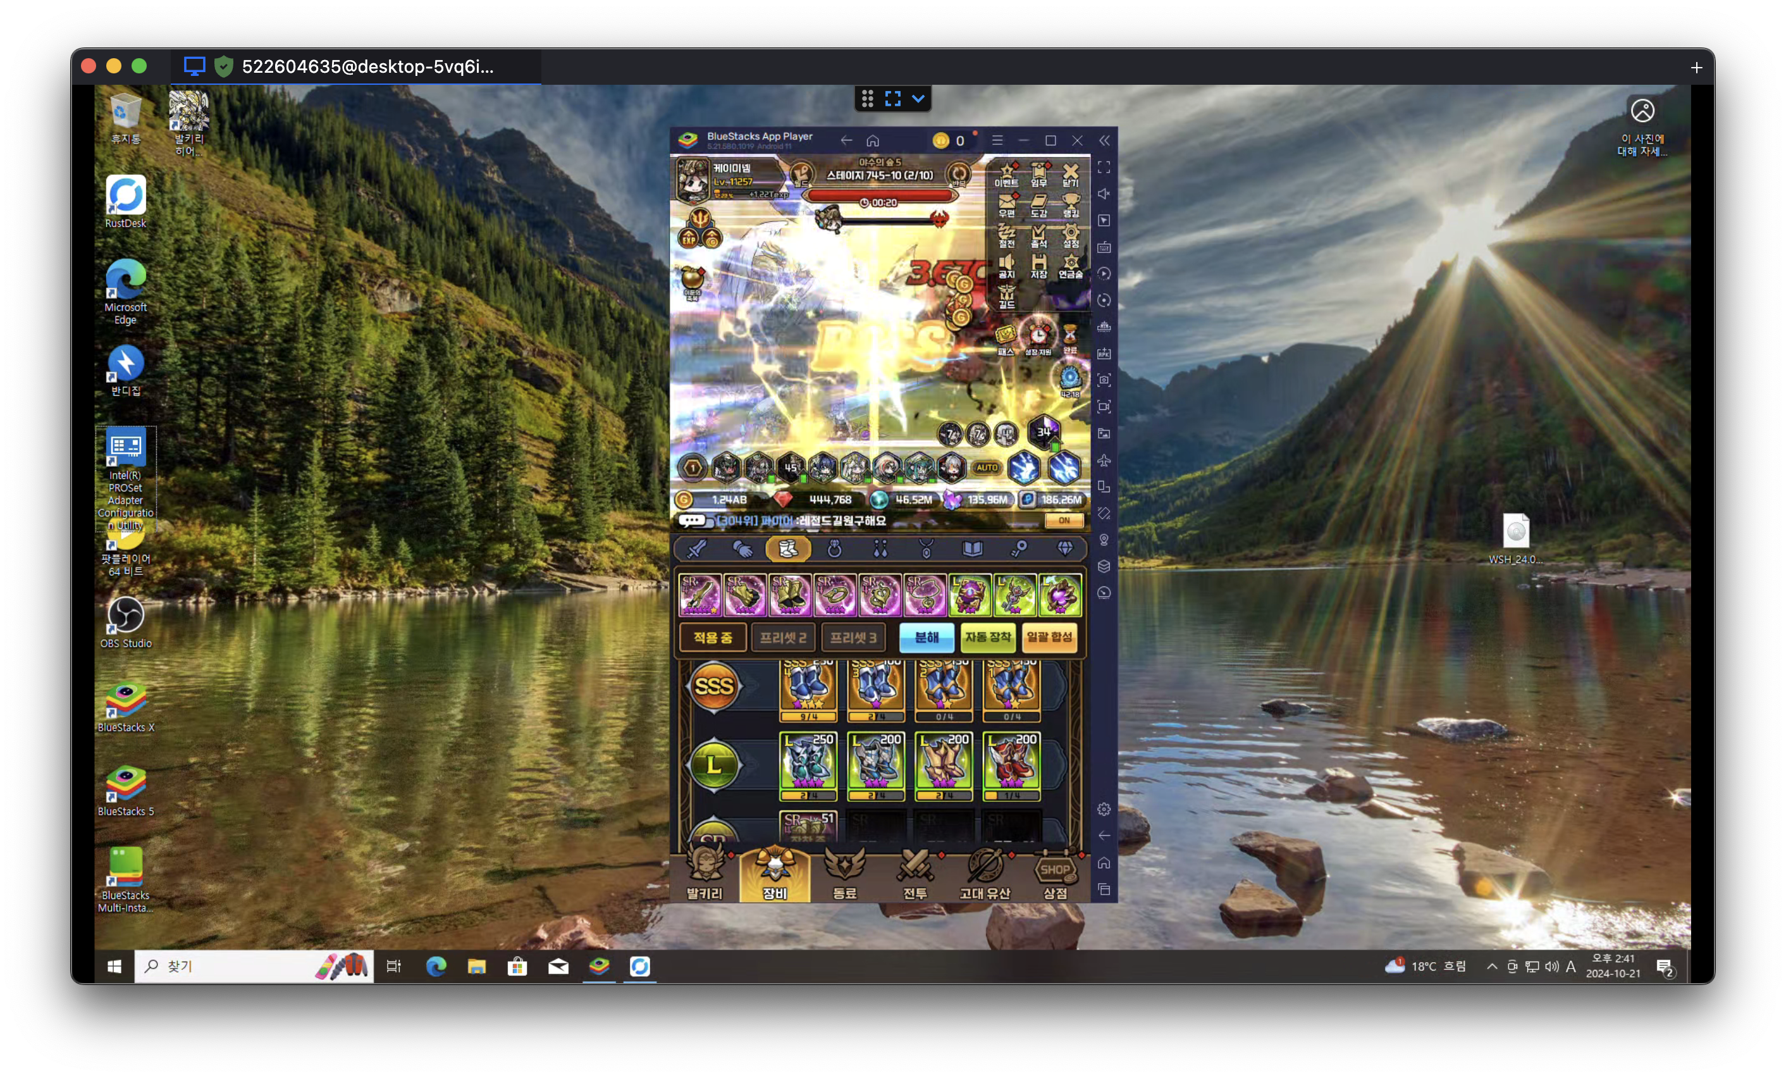The width and height of the screenshot is (1786, 1078).
Task: Expand the remote session toolbar chevron
Action: point(918,99)
